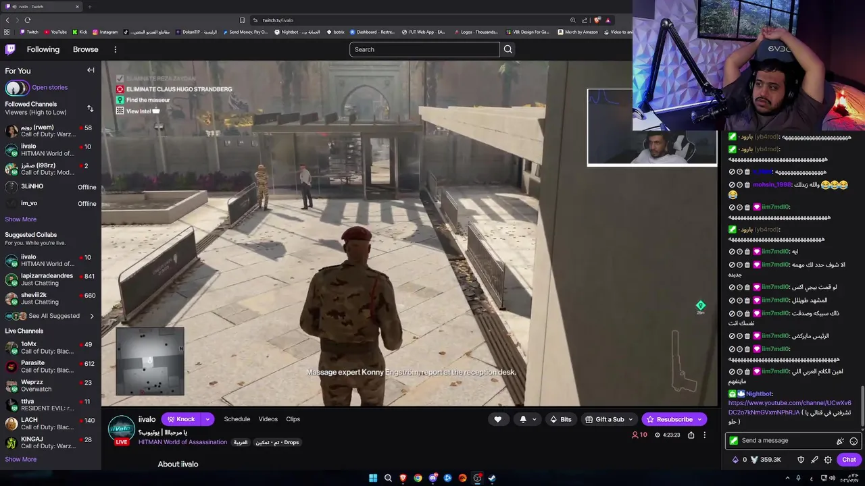Switch to the Videos tab
Viewport: 865px width, 486px height.
(268, 419)
